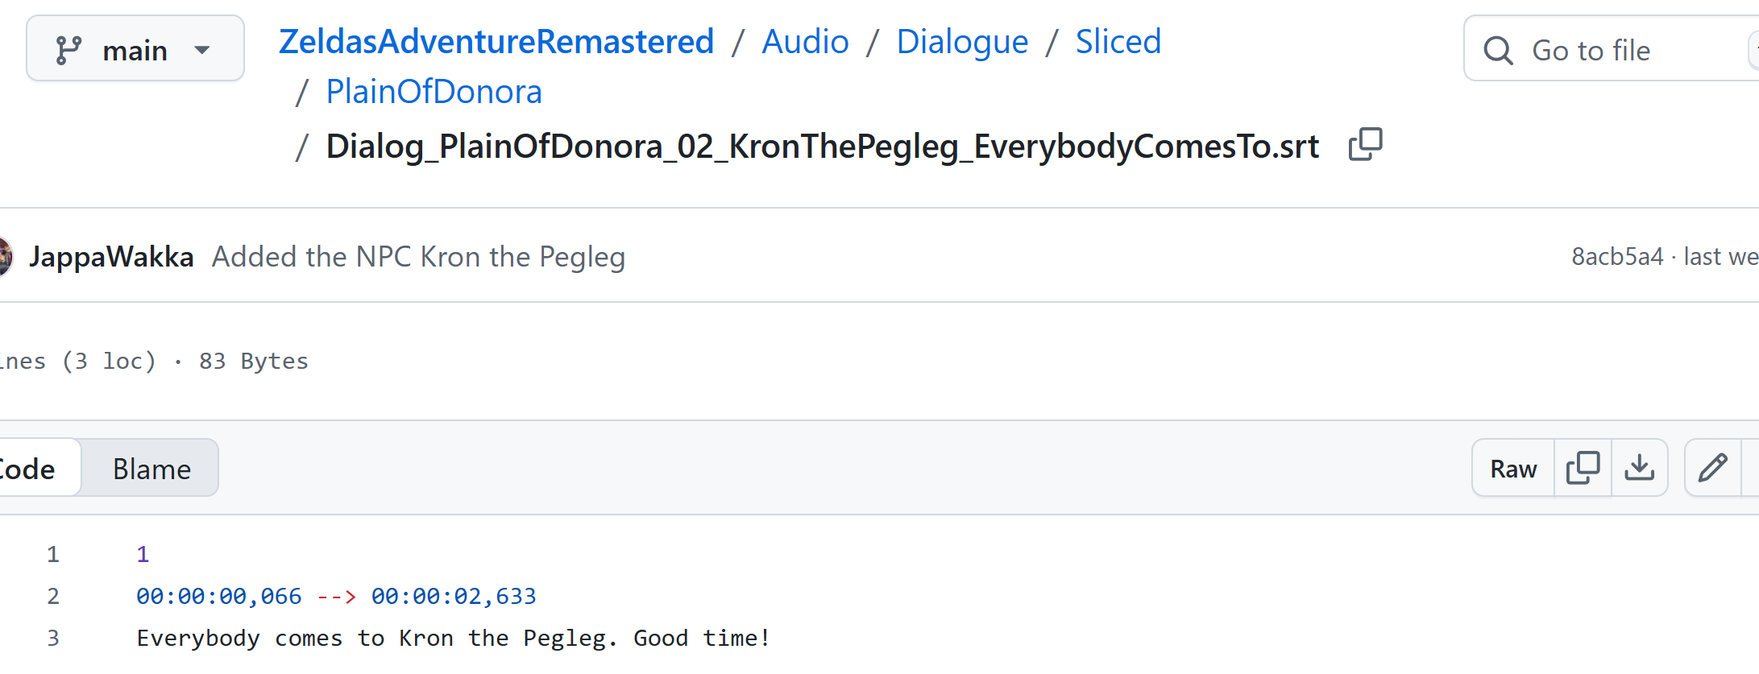This screenshot has width=1759, height=674.
Task: Open the main branch dropdown
Action: coord(135,48)
